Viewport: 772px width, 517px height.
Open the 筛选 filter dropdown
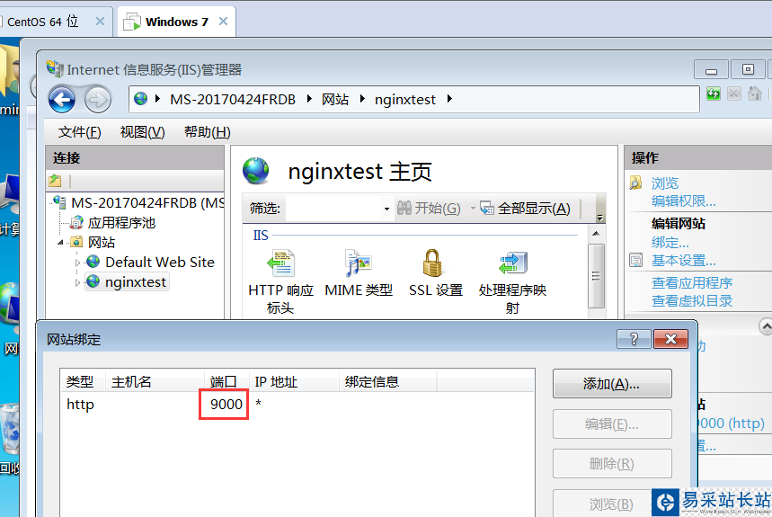[x=386, y=209]
